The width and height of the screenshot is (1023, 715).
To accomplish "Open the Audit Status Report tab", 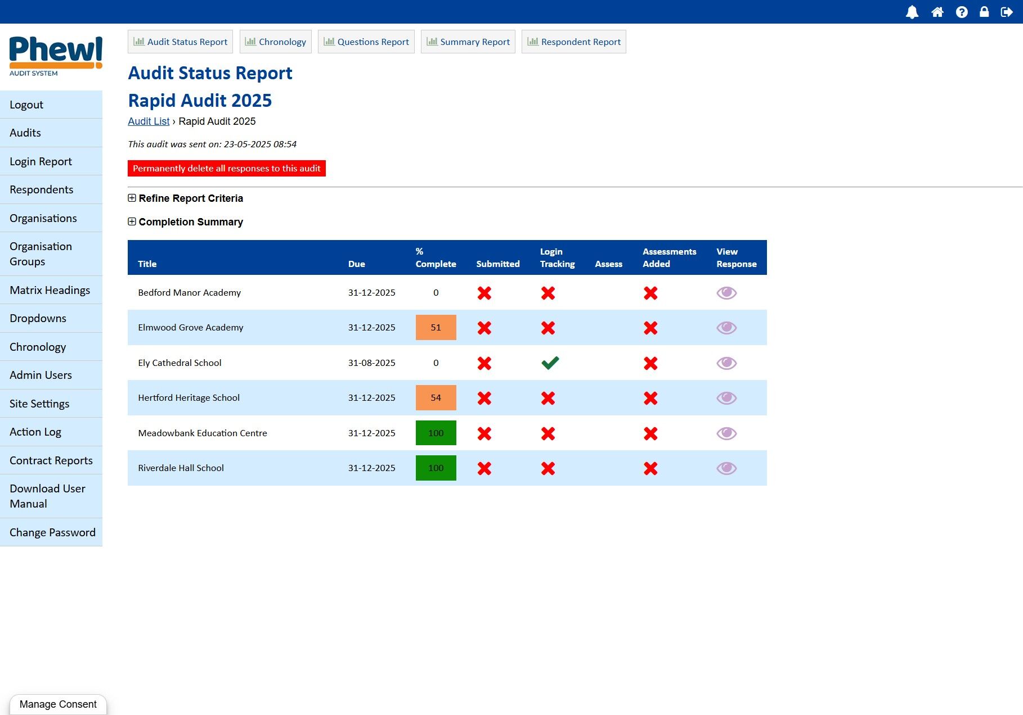I will [x=180, y=42].
